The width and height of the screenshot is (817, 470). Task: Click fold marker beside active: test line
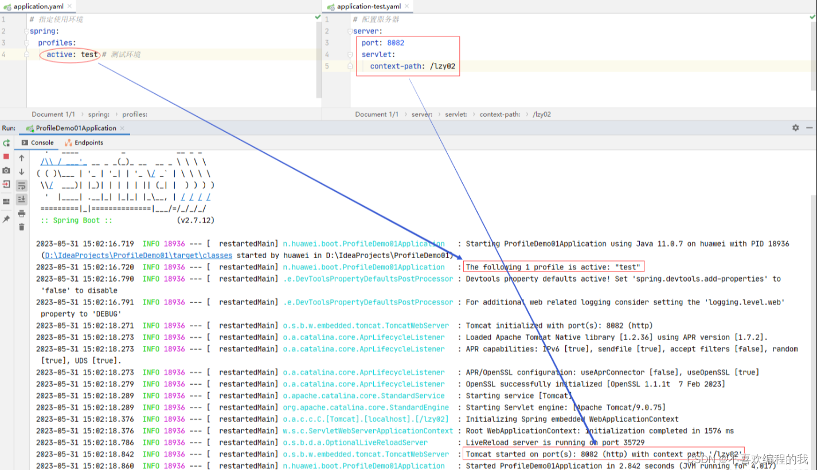27,54
